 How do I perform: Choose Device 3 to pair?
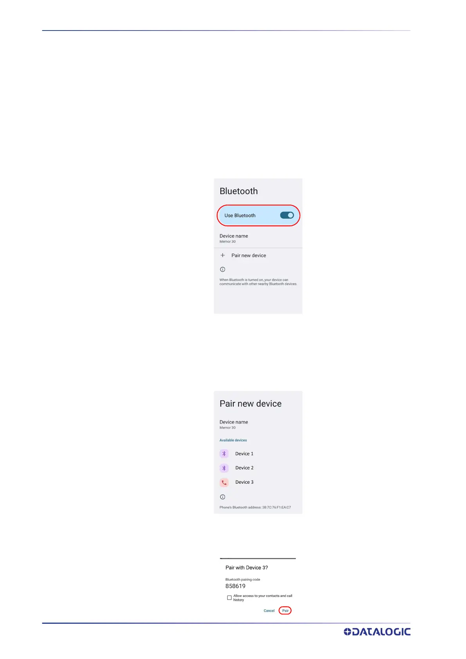click(244, 482)
